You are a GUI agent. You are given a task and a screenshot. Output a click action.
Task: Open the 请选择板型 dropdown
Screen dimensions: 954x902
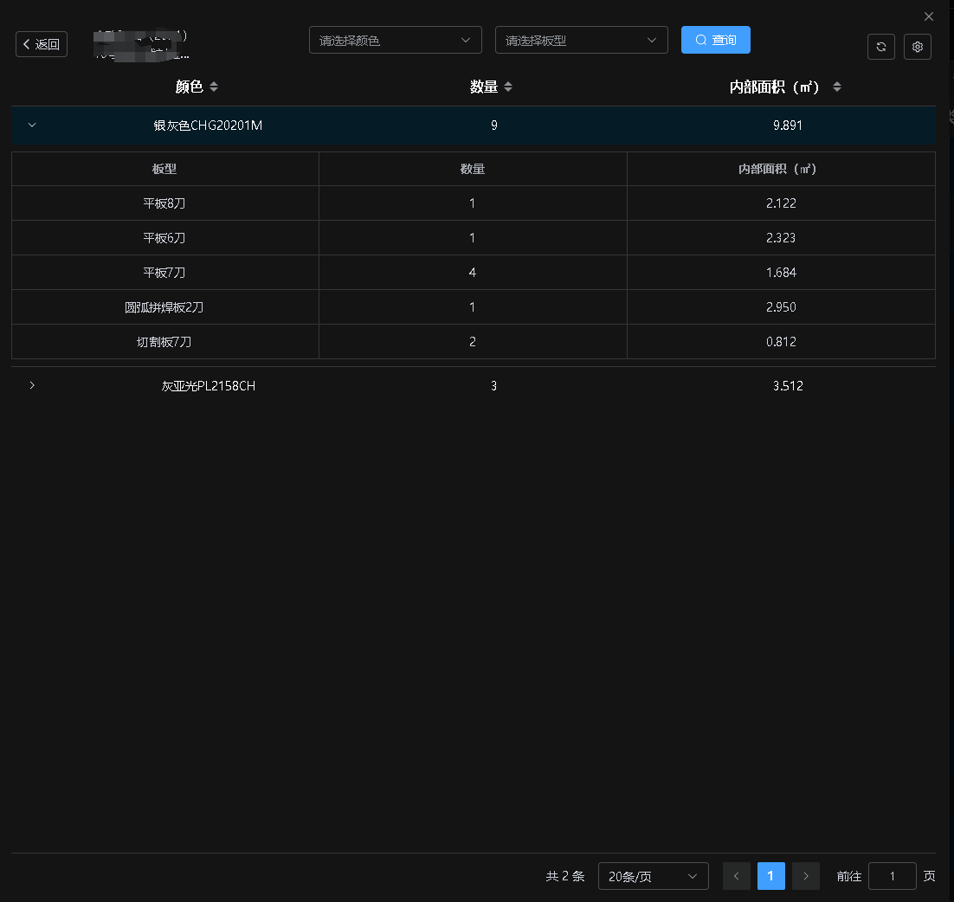pyautogui.click(x=582, y=40)
